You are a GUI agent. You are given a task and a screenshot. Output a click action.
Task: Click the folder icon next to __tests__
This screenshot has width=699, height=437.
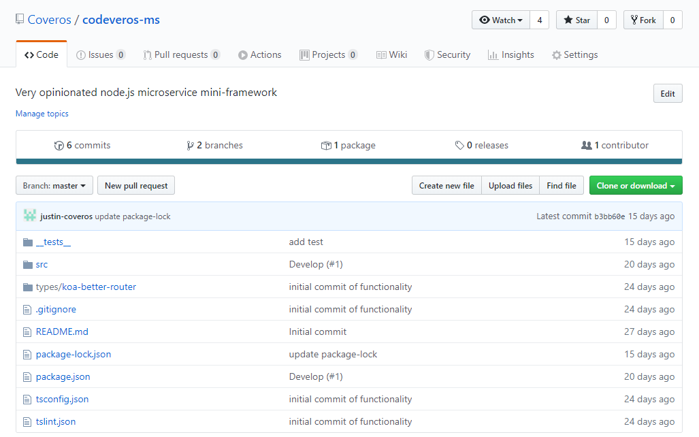pyautogui.click(x=28, y=242)
